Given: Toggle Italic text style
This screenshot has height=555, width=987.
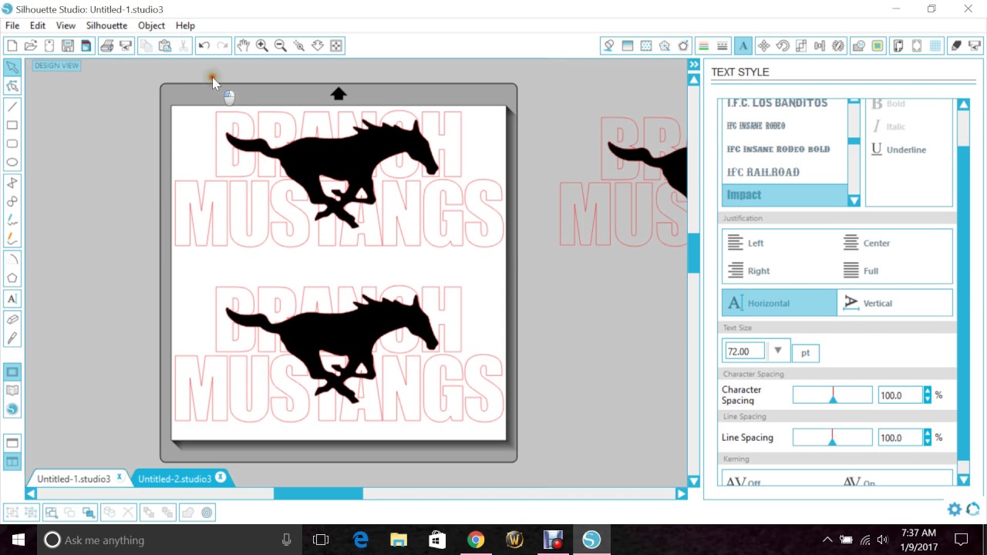Looking at the screenshot, I should pos(889,126).
